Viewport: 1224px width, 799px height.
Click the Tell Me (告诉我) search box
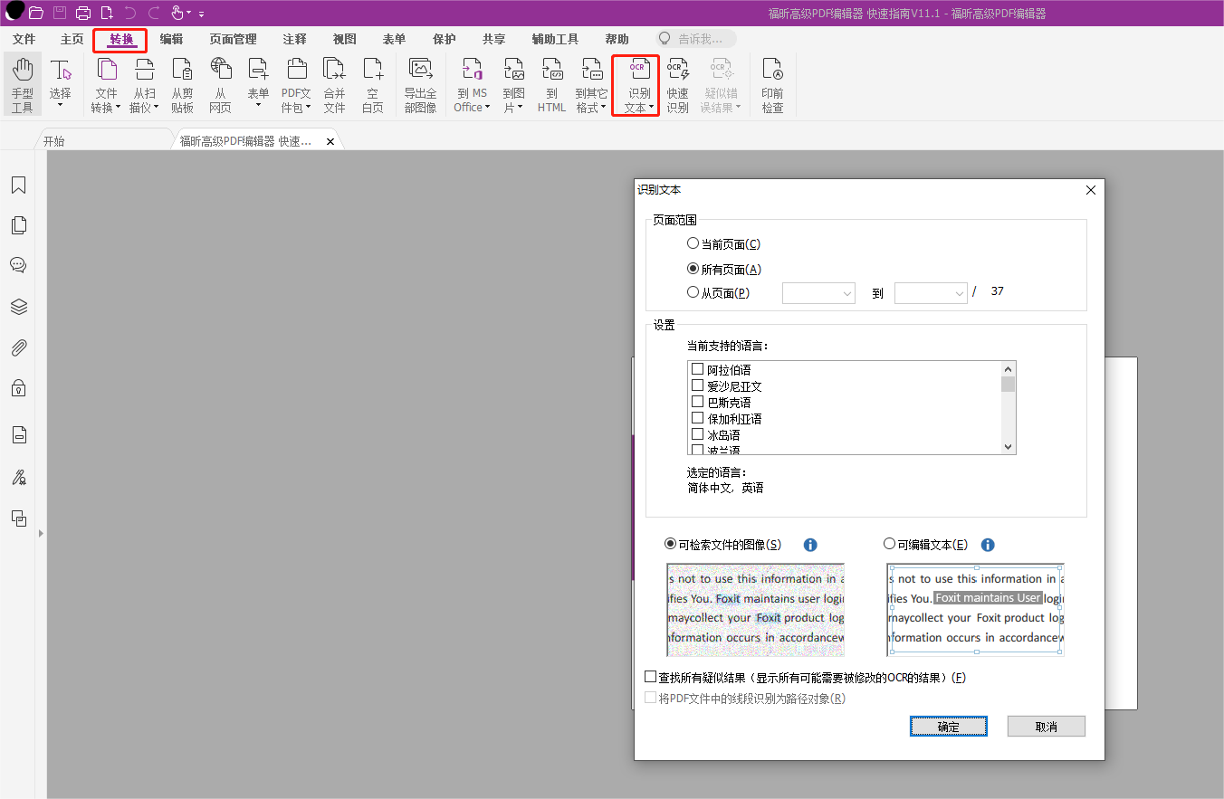tap(696, 39)
